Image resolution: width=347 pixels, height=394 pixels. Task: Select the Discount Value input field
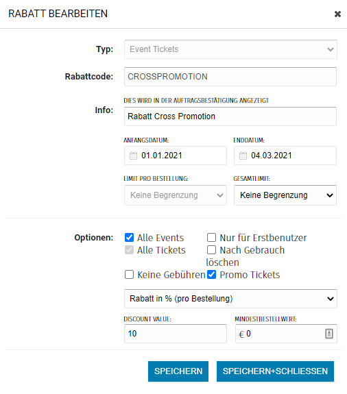coord(176,334)
